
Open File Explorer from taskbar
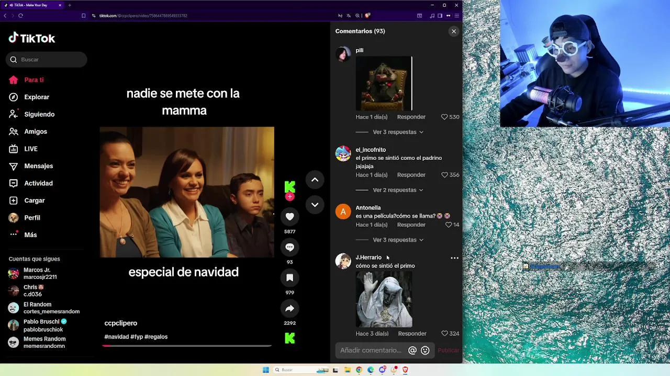[x=347, y=370]
